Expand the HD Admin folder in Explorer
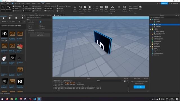The width and height of the screenshot is (180, 101). coord(152,25)
